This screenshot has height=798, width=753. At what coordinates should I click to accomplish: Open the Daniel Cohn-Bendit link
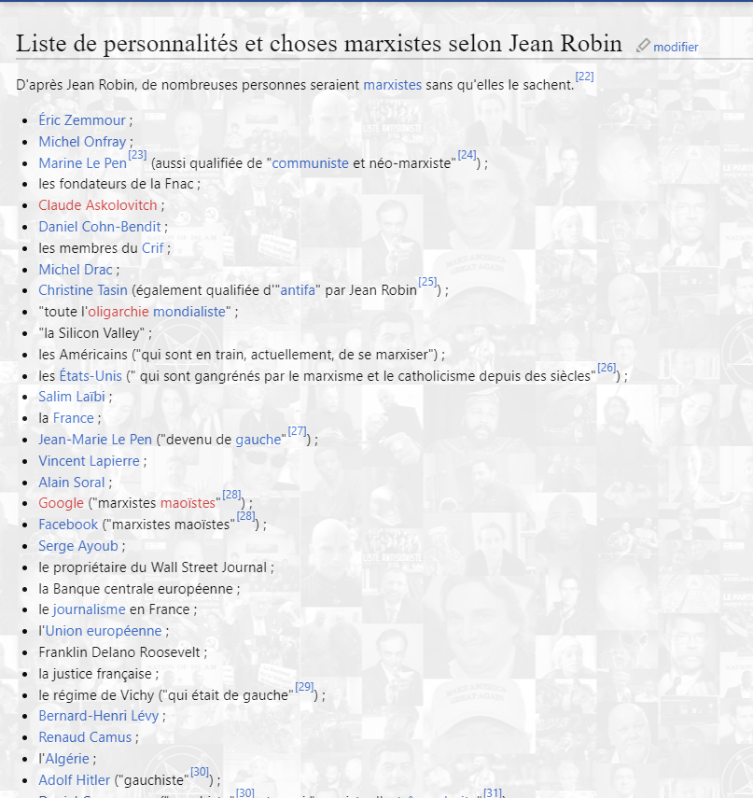point(100,227)
